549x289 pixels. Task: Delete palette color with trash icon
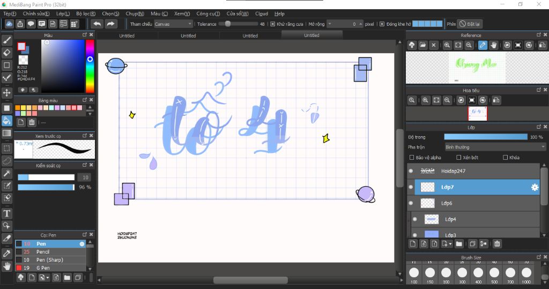click(32, 122)
